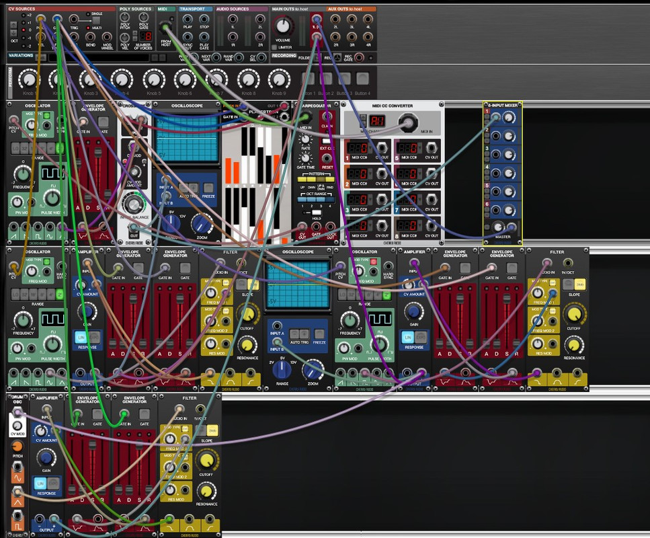Click the BEND output jack
Screen dimensions: 650x538
(91, 38)
